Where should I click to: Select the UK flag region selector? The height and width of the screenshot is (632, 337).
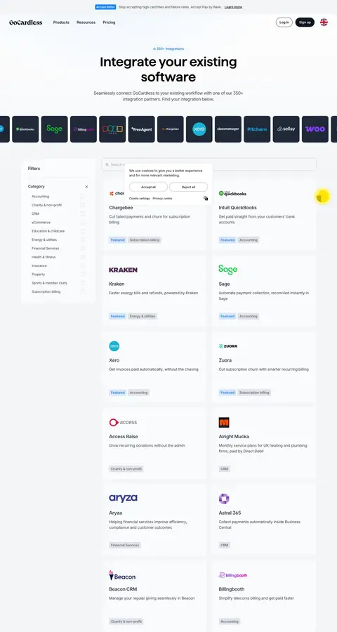click(324, 22)
